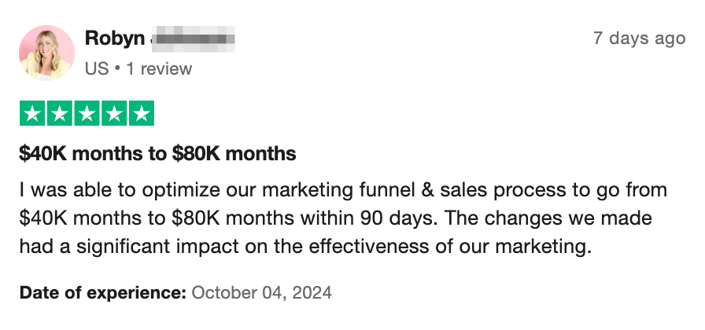Click the "1 review" count

tap(157, 68)
